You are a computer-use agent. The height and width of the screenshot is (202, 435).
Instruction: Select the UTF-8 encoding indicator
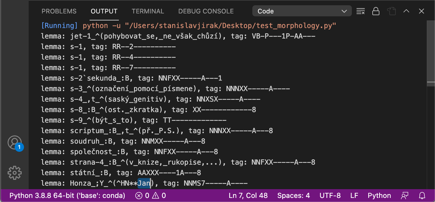coord(330,196)
